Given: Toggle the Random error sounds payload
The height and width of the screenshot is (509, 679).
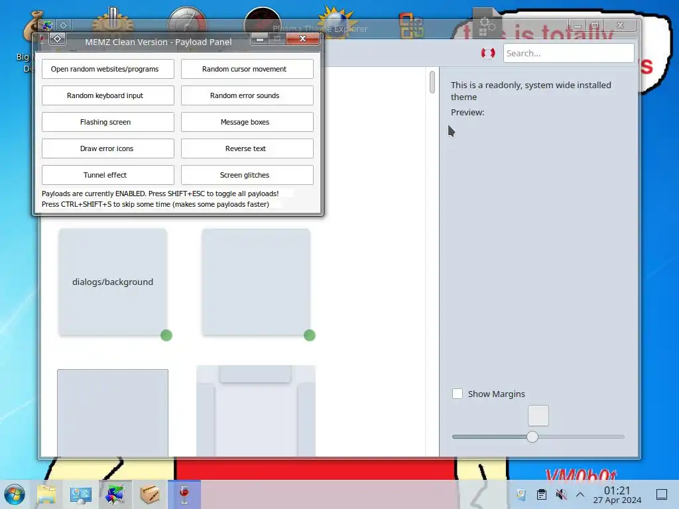Looking at the screenshot, I should pos(247,95).
